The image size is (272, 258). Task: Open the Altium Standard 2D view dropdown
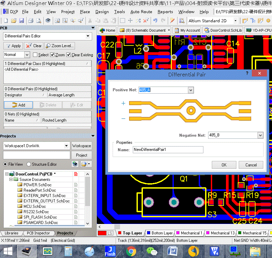click(235, 21)
